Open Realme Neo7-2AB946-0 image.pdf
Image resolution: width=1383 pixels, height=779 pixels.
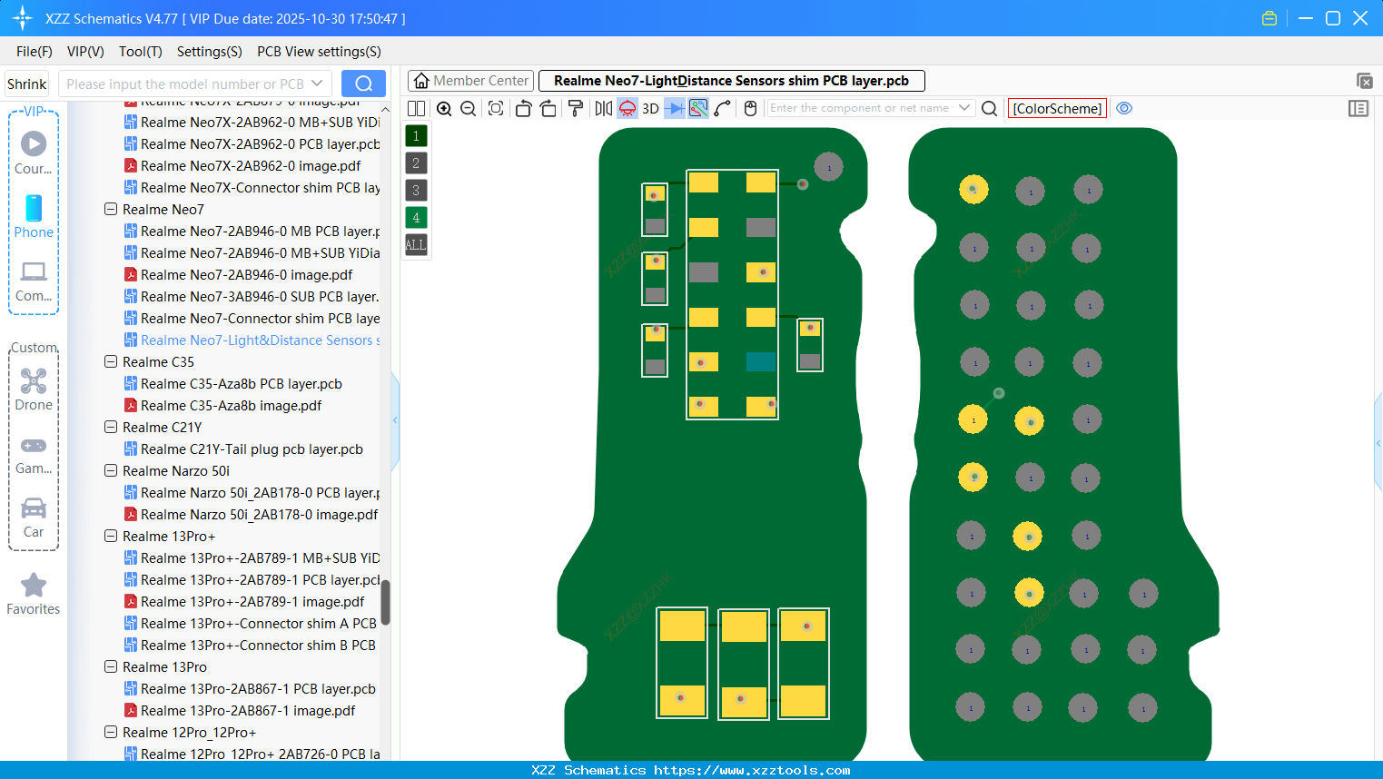[246, 274]
